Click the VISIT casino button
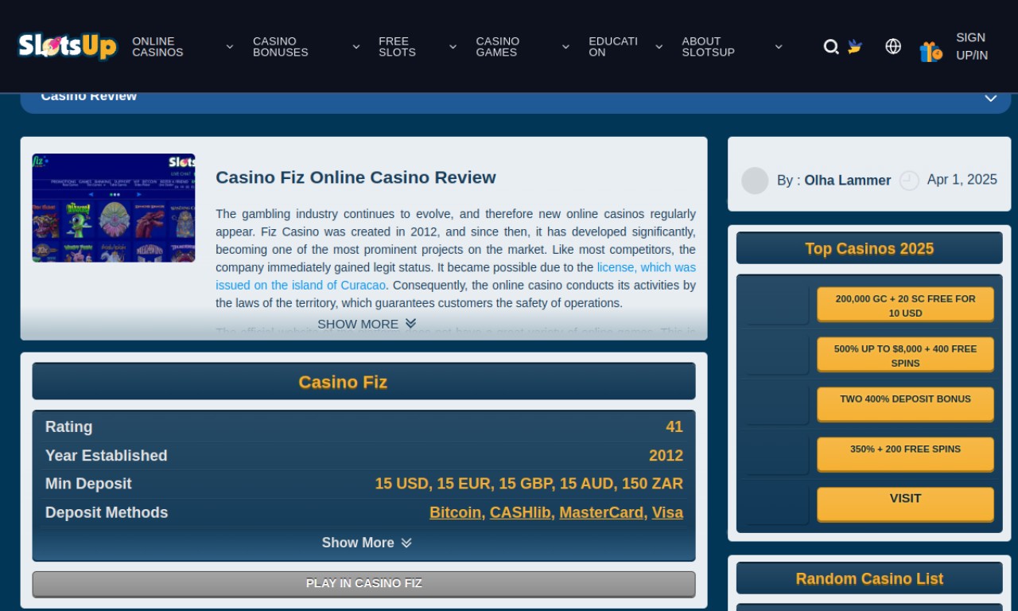Screen dimensions: 1018x611 [905, 504]
